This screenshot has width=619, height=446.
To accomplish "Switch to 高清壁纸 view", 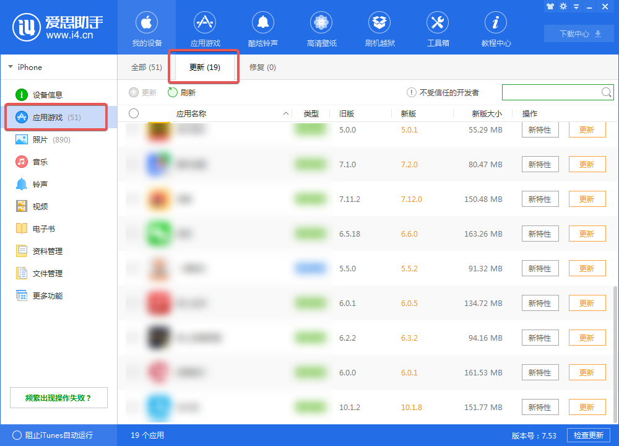I will pyautogui.click(x=321, y=27).
